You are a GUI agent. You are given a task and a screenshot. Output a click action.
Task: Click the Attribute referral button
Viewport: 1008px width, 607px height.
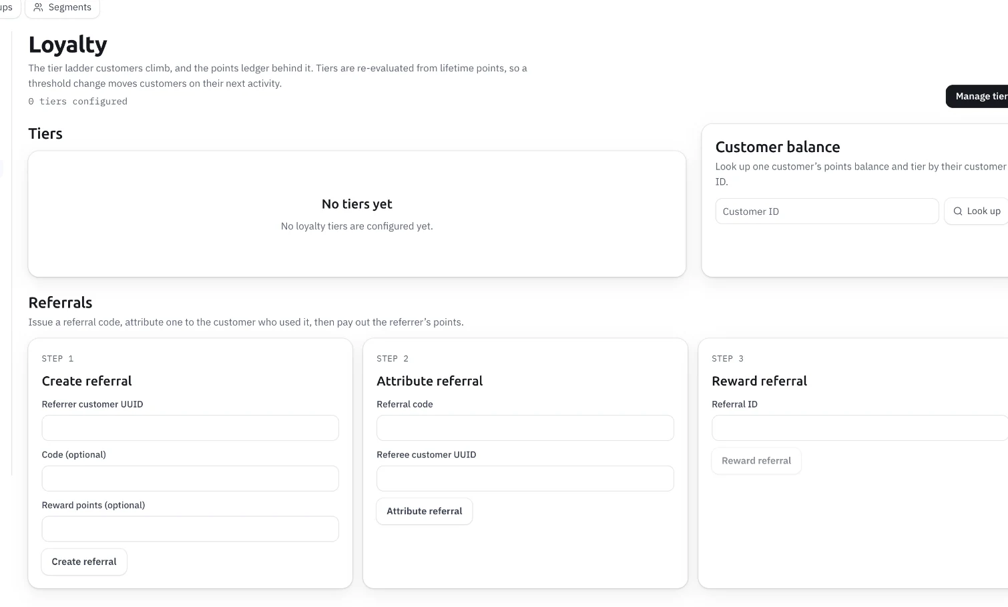[x=425, y=512]
